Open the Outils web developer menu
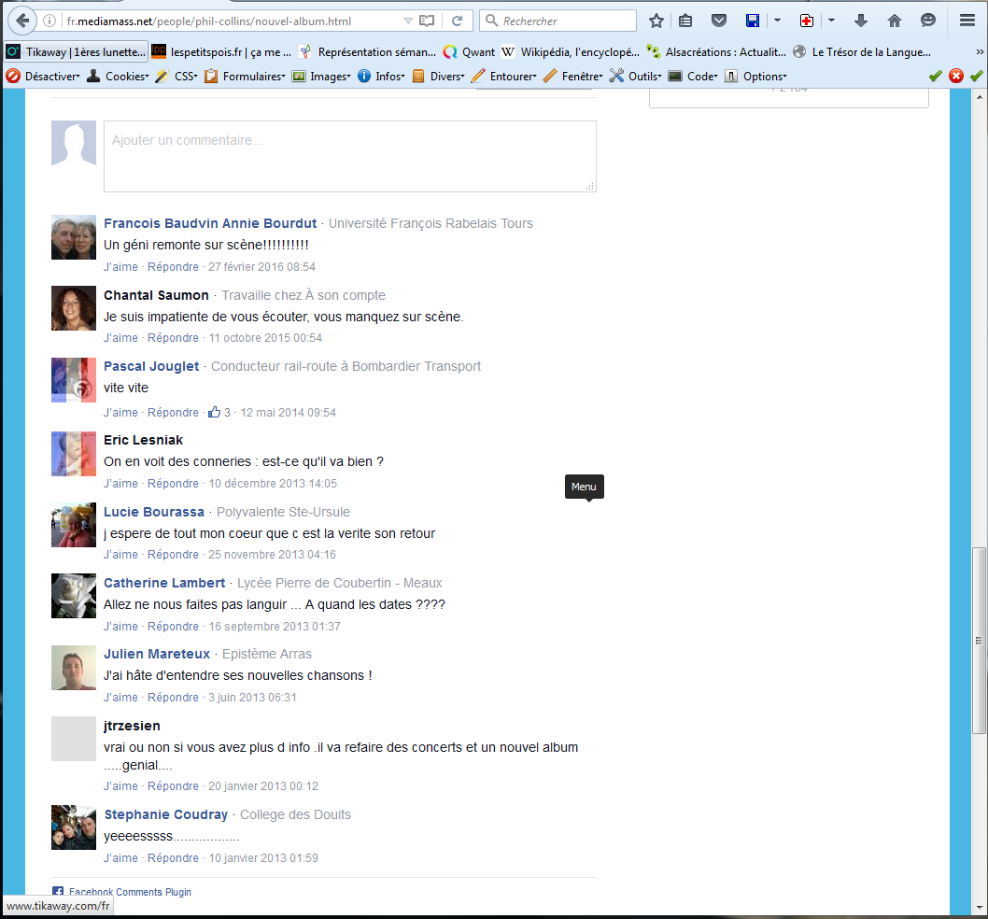This screenshot has height=919, width=988. click(635, 76)
